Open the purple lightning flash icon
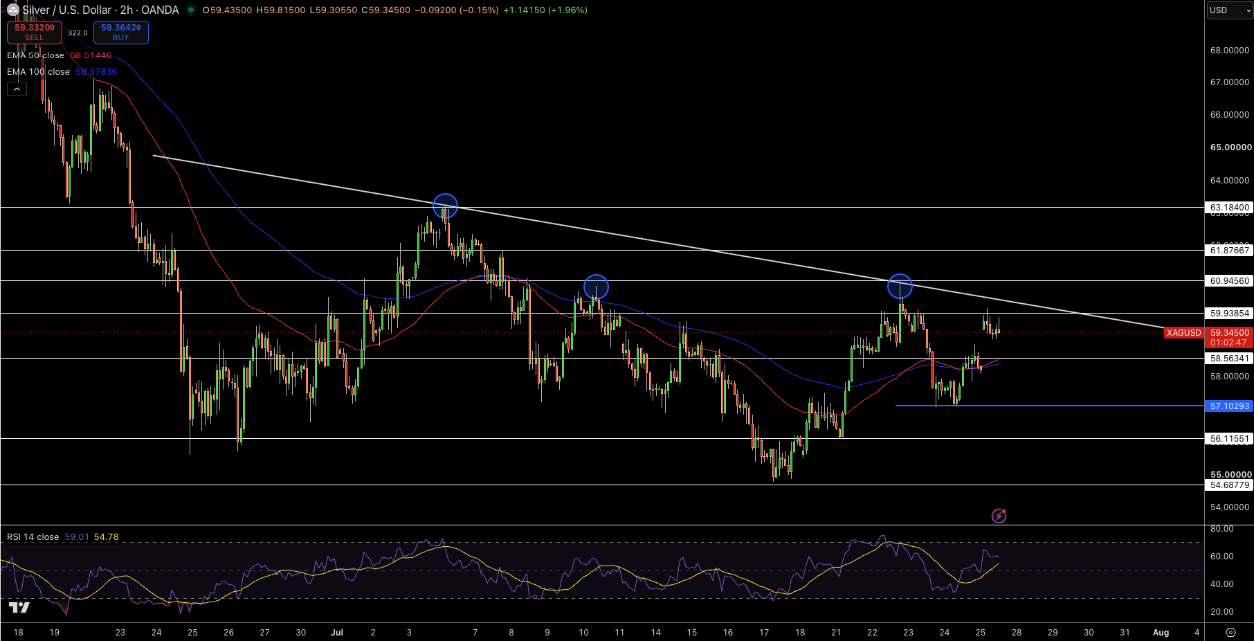Image resolution: width=1254 pixels, height=641 pixels. click(x=999, y=516)
